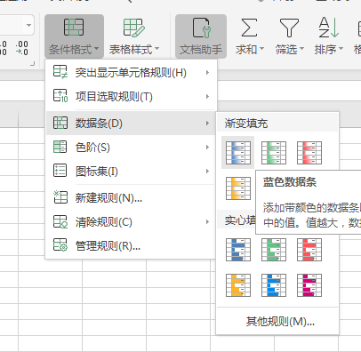Click the 排序 sort A-Z icon
Image resolution: width=361 pixels, height=352 pixels.
click(329, 28)
